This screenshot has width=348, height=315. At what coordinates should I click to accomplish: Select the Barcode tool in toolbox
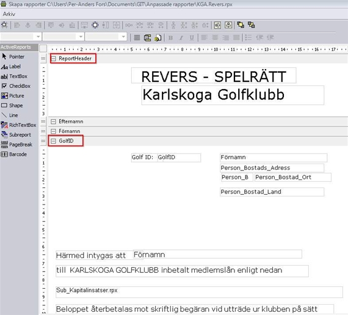(14, 154)
